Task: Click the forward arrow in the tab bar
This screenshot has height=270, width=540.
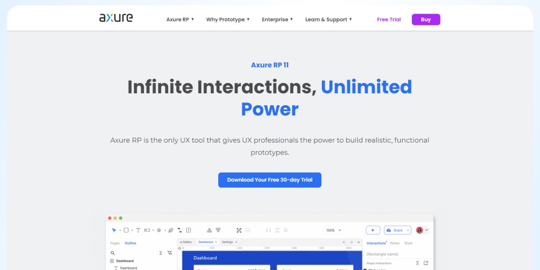Action: 351,242
